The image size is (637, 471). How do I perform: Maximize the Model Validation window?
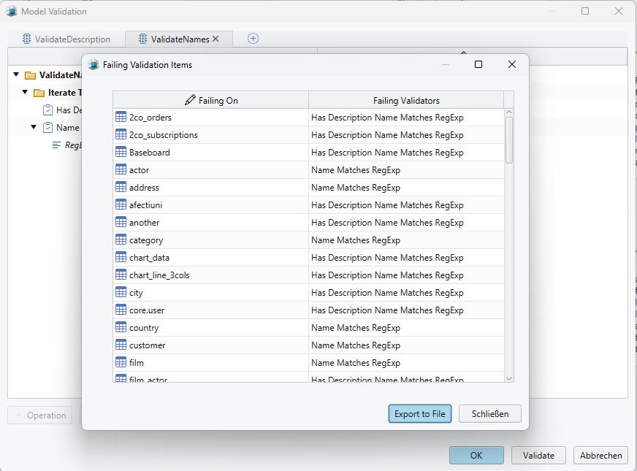585,11
